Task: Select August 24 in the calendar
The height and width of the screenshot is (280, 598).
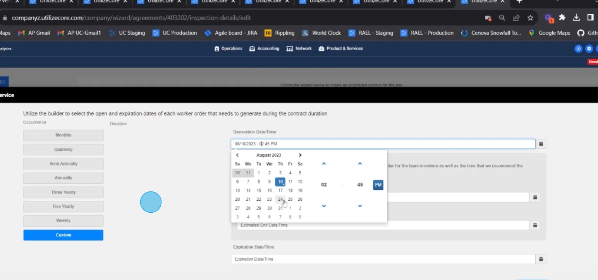Action: pos(280,200)
